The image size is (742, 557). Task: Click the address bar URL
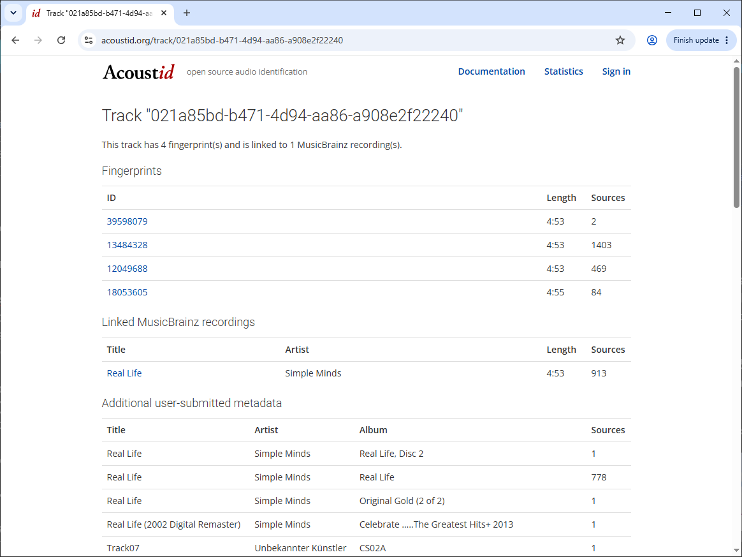[x=222, y=40]
